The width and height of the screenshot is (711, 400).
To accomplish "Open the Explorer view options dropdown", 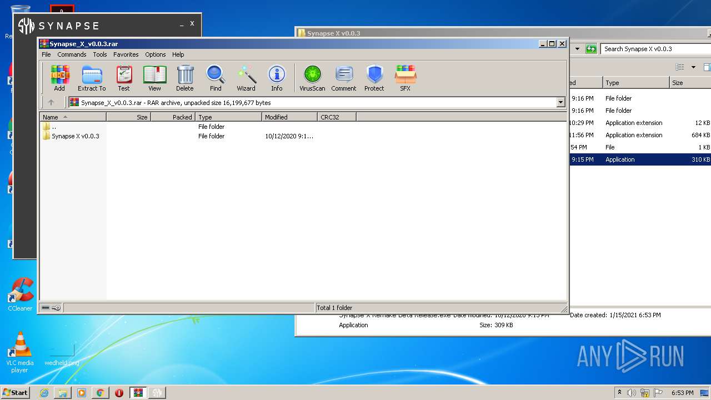I will click(693, 67).
